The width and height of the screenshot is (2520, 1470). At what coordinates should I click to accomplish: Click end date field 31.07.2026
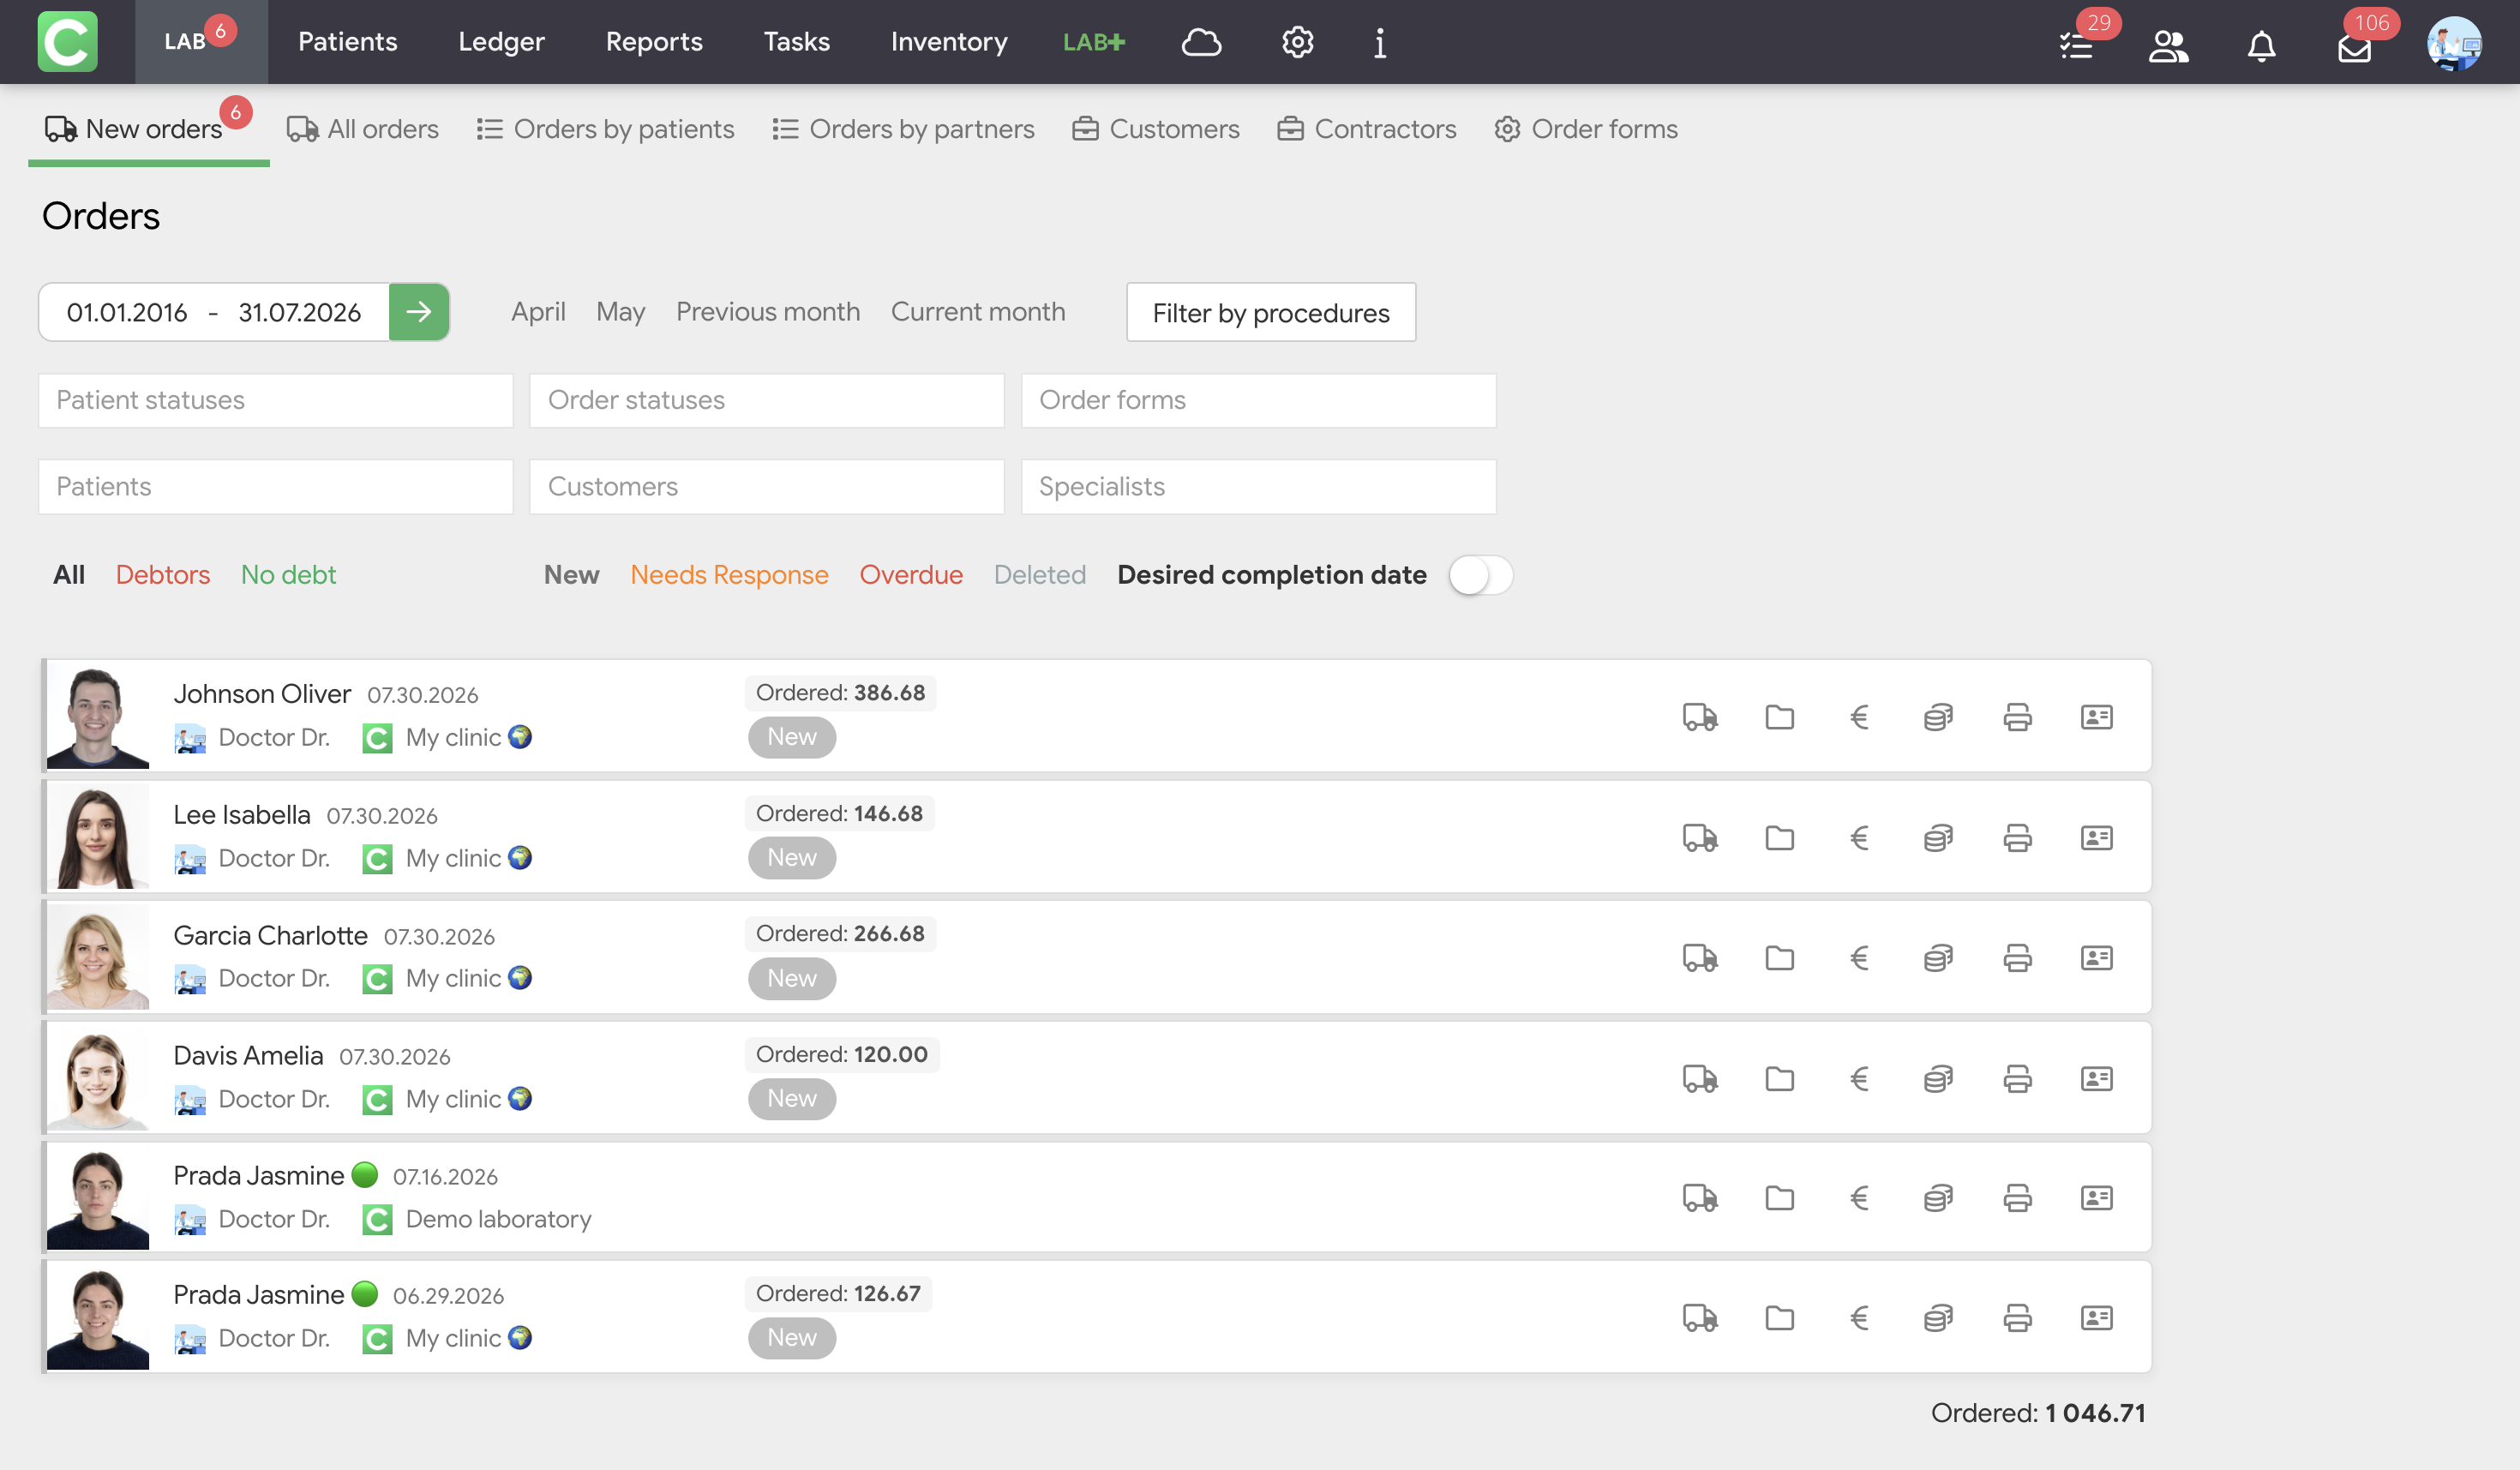[299, 312]
